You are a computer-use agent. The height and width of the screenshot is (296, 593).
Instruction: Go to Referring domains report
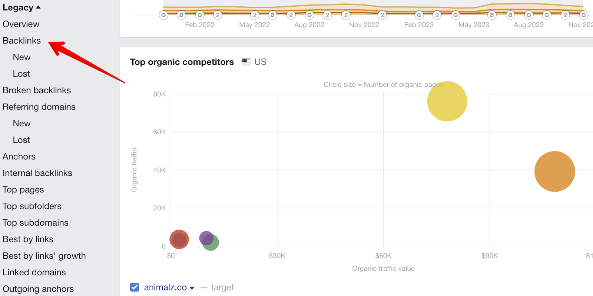pyautogui.click(x=39, y=107)
